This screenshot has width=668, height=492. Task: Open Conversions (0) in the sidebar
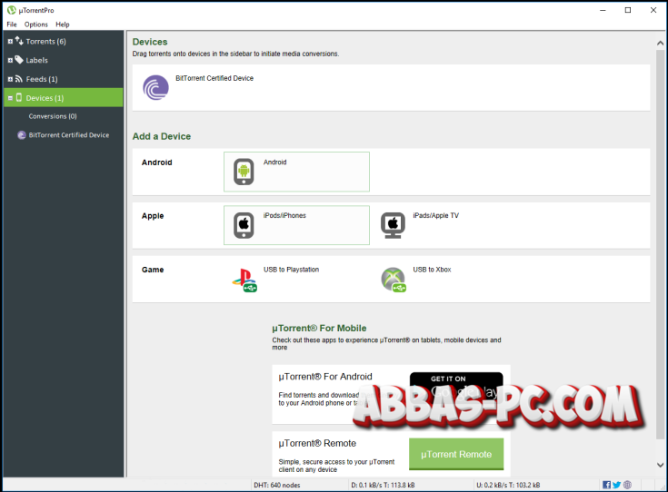click(53, 116)
